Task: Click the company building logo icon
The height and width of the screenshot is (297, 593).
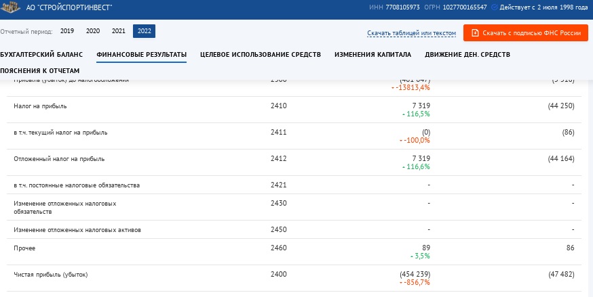Action: coord(10,7)
